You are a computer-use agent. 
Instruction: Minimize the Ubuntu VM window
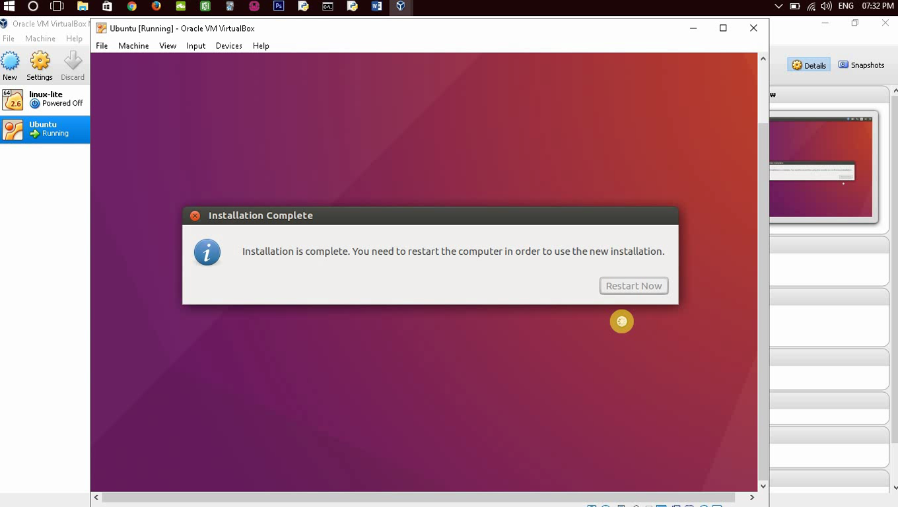(x=693, y=28)
